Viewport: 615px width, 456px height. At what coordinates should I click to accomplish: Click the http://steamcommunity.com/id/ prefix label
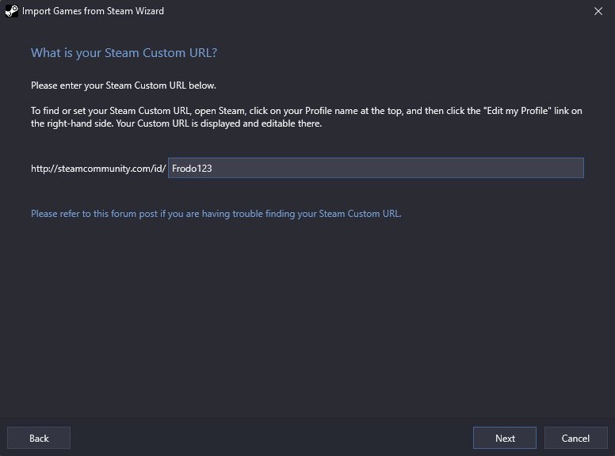tap(98, 169)
